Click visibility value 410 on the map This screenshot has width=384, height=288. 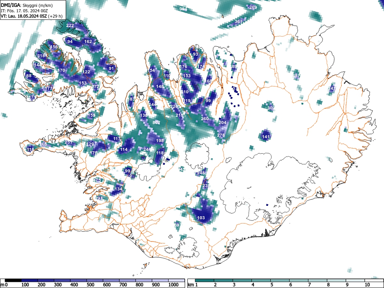[x=185, y=92]
